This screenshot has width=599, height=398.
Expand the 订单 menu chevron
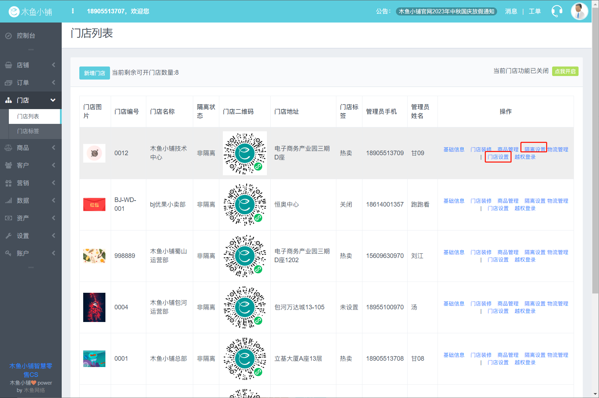coord(54,82)
